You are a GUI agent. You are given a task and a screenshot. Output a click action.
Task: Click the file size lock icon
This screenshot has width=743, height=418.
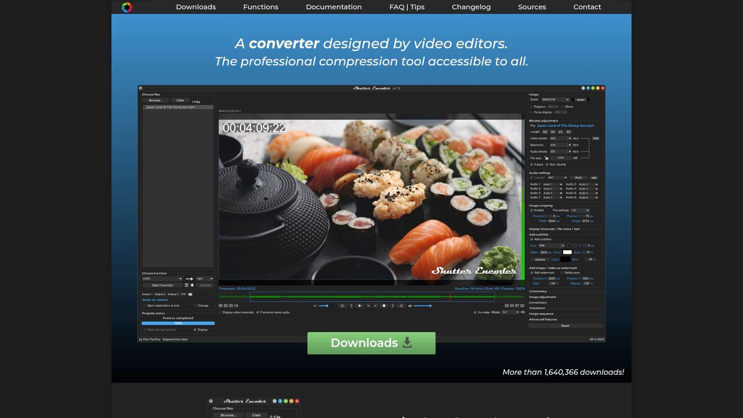click(547, 158)
